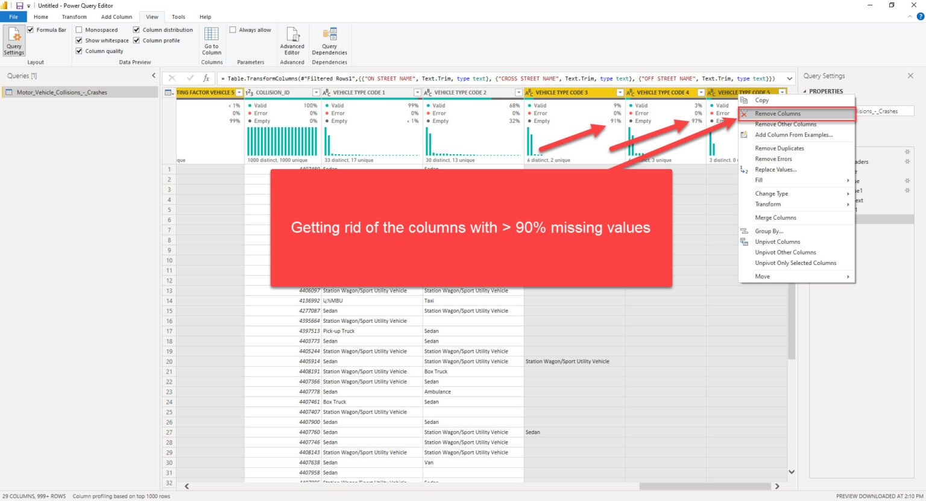Click the fx icon in the formula bar
Viewport: 926px width, 501px height.
(206, 78)
